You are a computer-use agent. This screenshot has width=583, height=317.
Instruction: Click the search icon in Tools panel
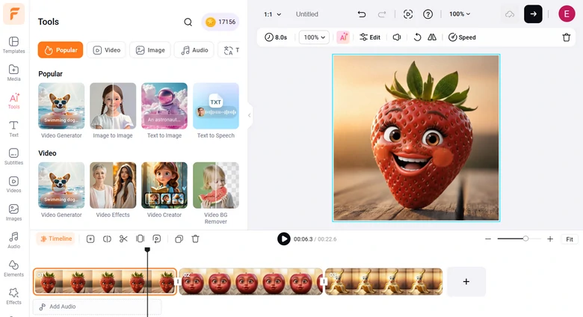tap(188, 22)
